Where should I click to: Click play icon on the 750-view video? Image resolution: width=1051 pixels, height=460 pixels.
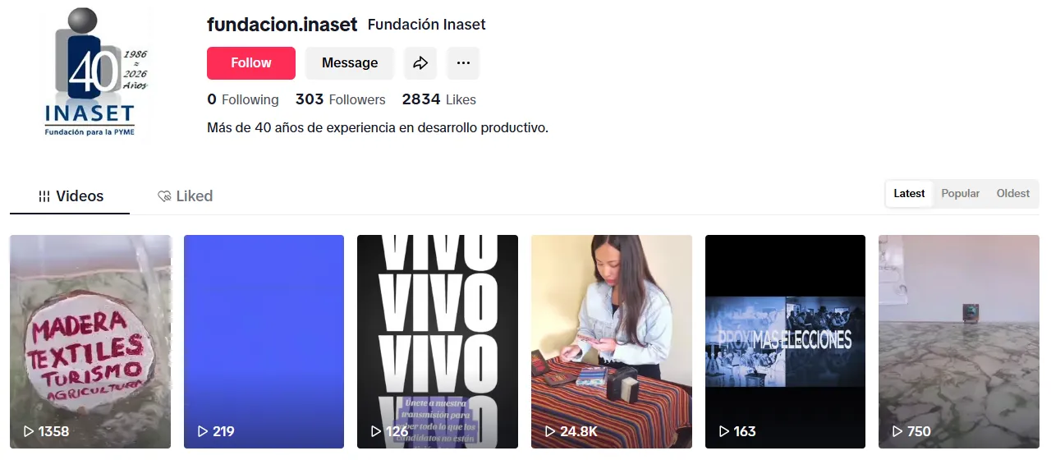[897, 431]
